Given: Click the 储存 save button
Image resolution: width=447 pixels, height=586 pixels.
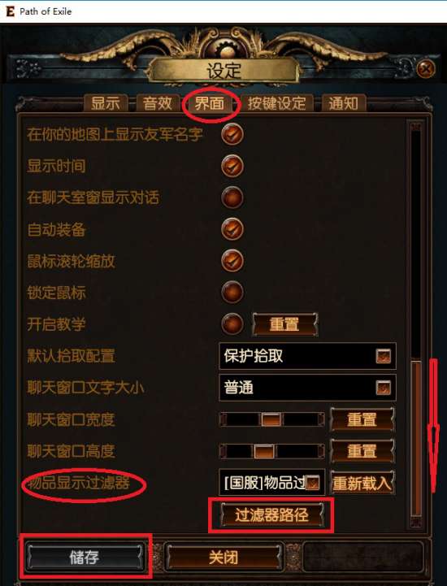Looking at the screenshot, I should tap(85, 558).
